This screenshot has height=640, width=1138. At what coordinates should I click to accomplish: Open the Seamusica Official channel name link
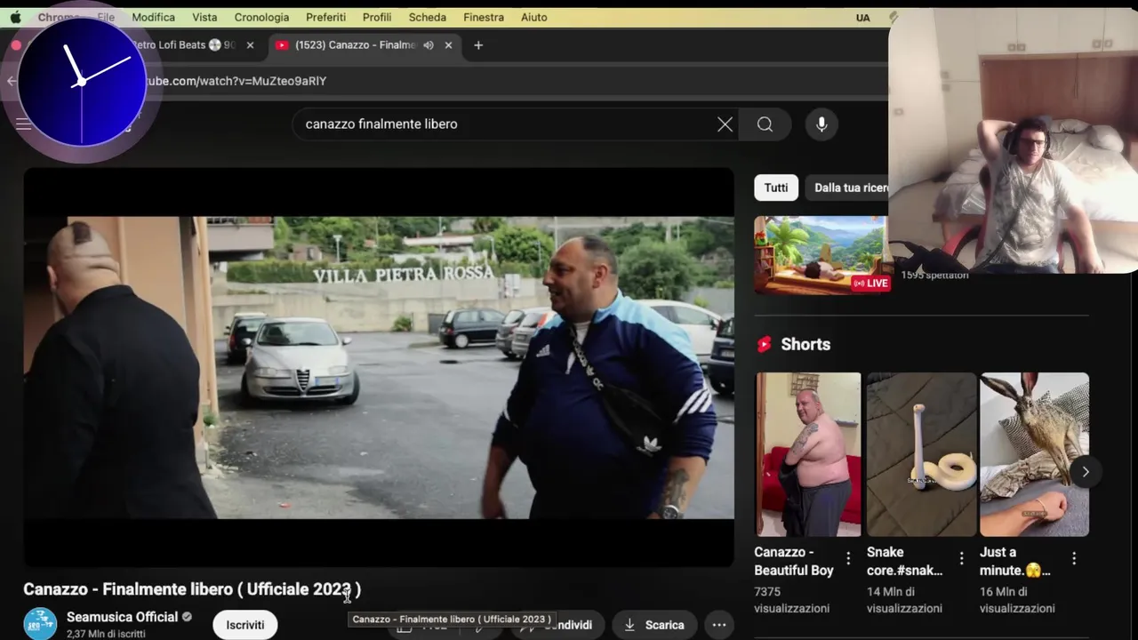click(122, 617)
